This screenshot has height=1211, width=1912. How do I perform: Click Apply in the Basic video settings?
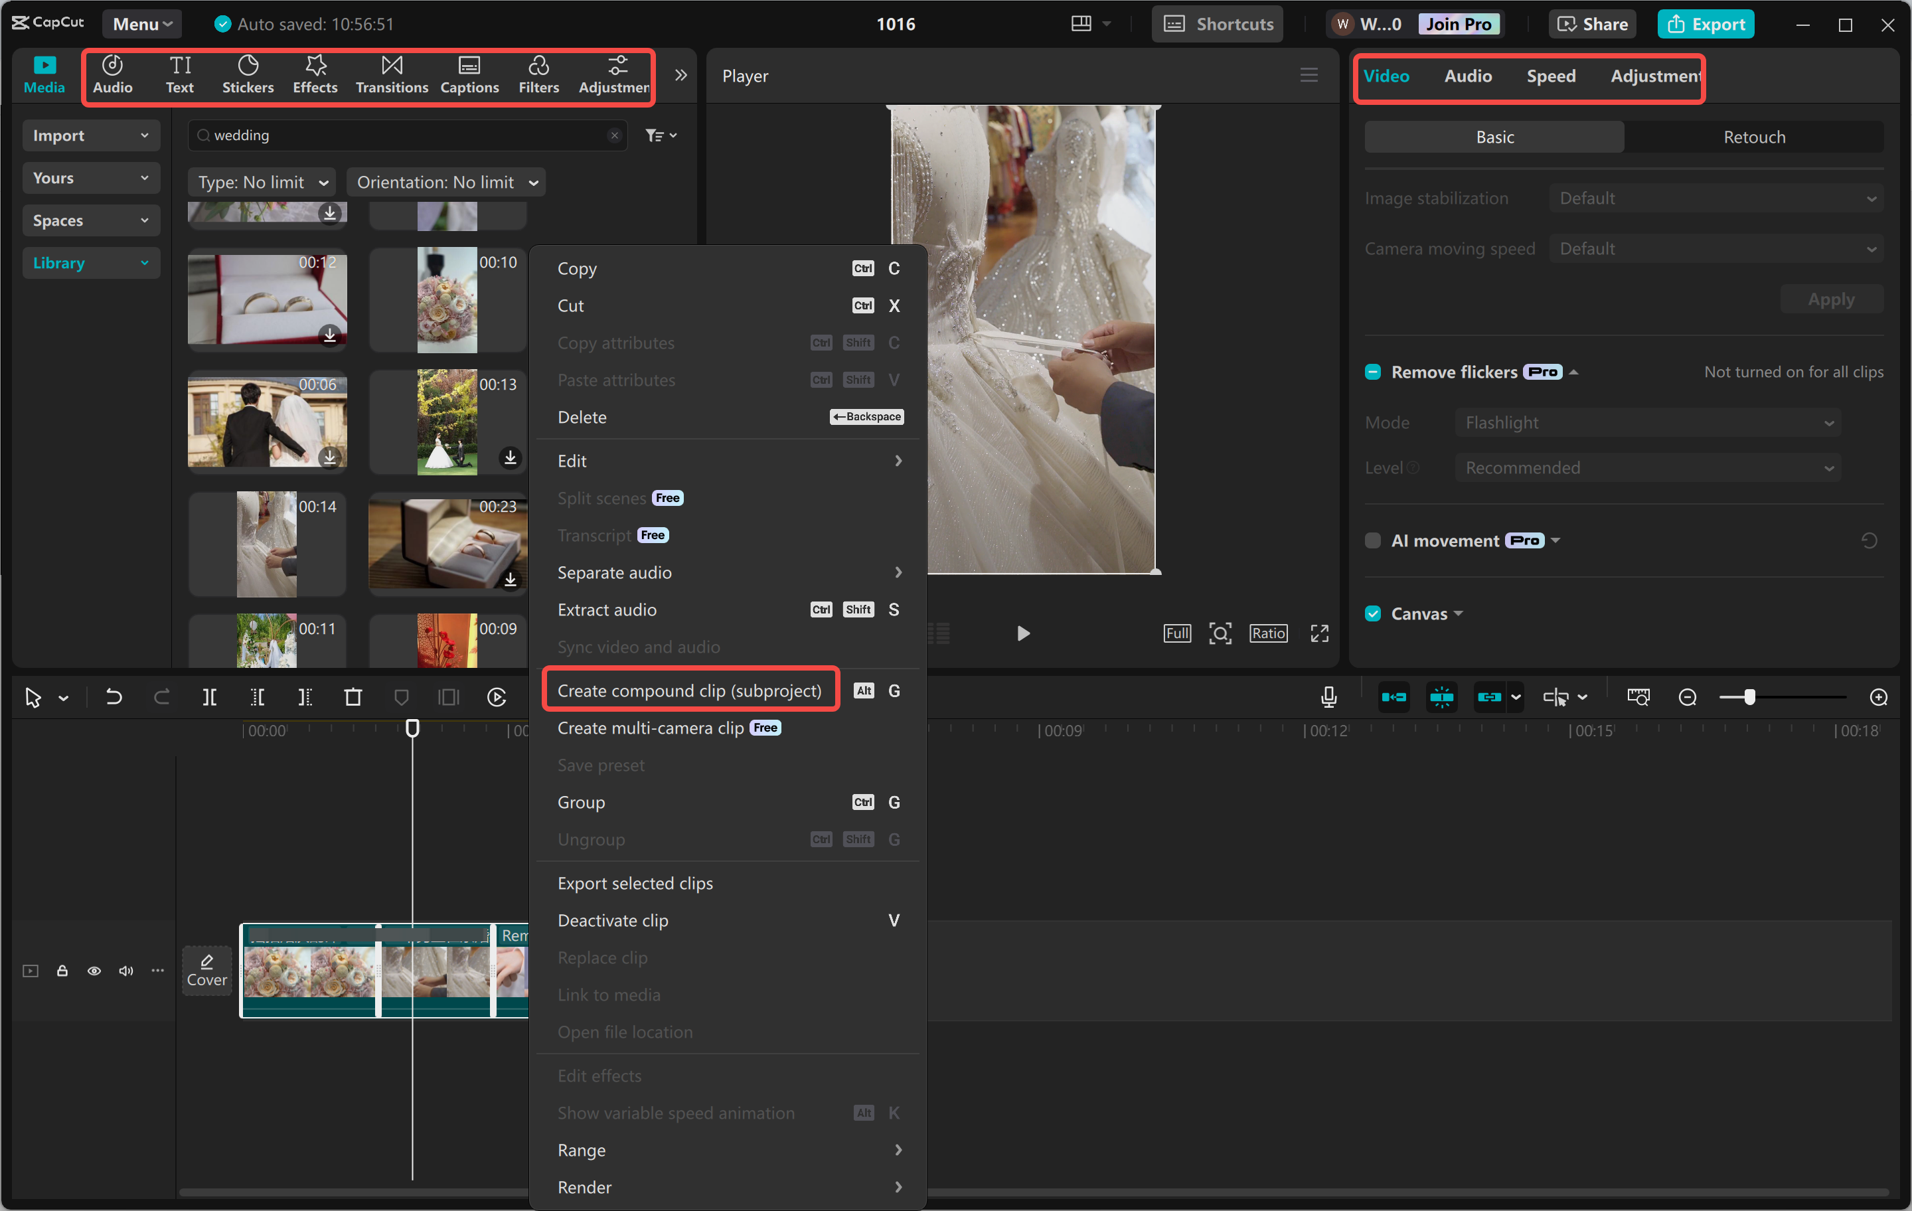[x=1830, y=299]
